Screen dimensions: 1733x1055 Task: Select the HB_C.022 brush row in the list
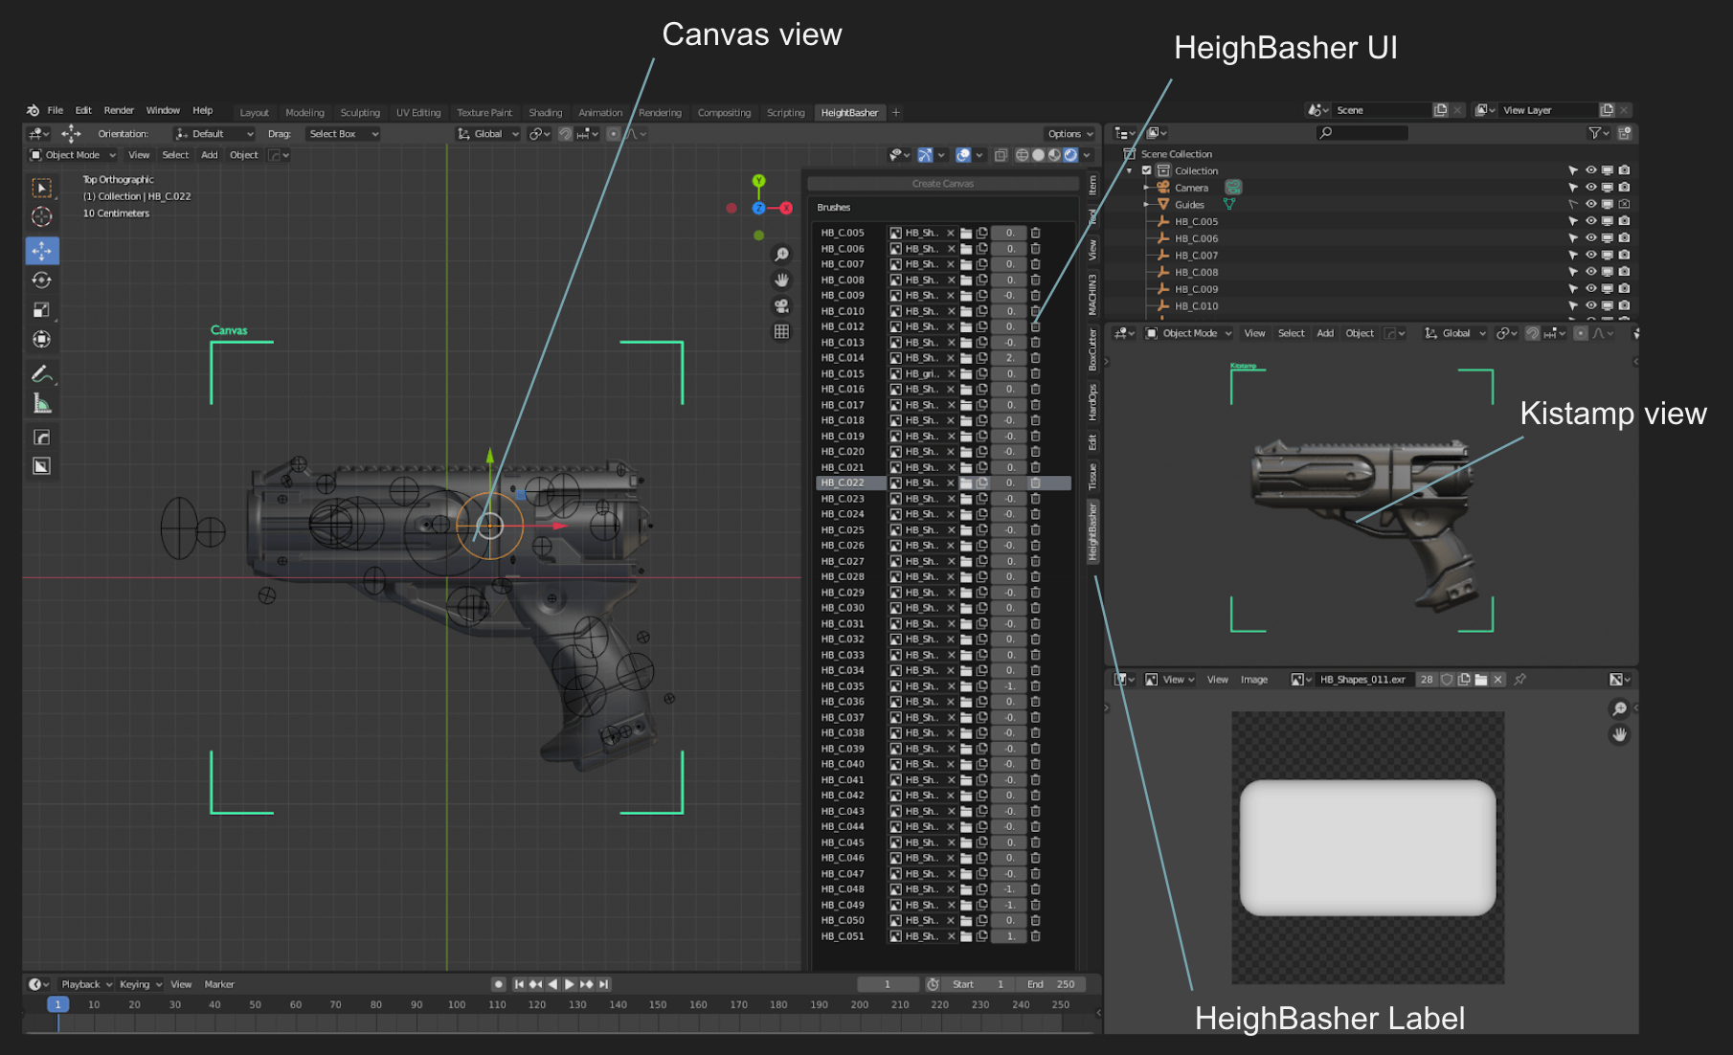pos(943,483)
